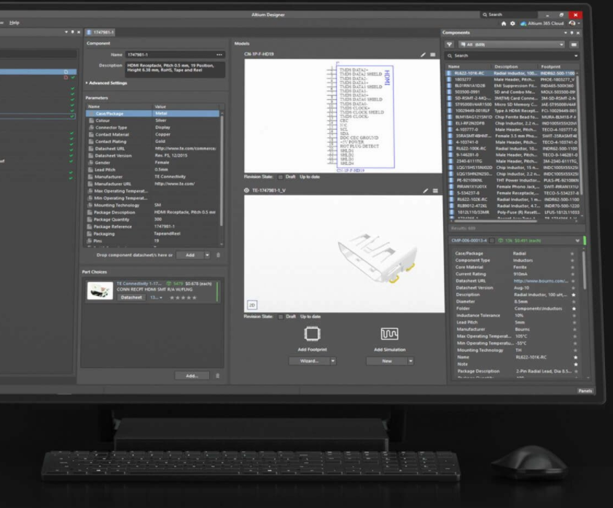613x508 pixels.
Task: Toggle the checkbox next to CMP-006-00013-4
Action: coord(492,241)
